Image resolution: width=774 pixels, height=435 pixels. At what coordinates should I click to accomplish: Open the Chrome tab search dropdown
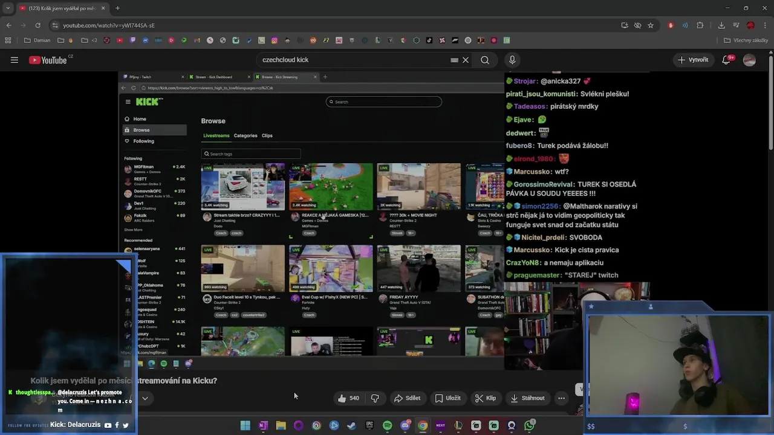[8, 8]
